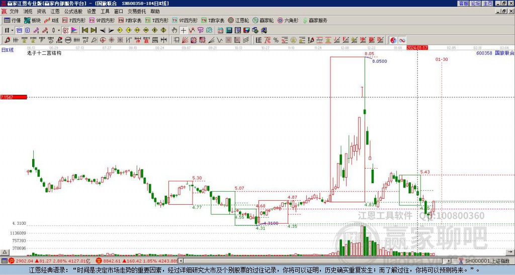
Task: Click the red 7.1547 price label
Action: (x=14, y=97)
